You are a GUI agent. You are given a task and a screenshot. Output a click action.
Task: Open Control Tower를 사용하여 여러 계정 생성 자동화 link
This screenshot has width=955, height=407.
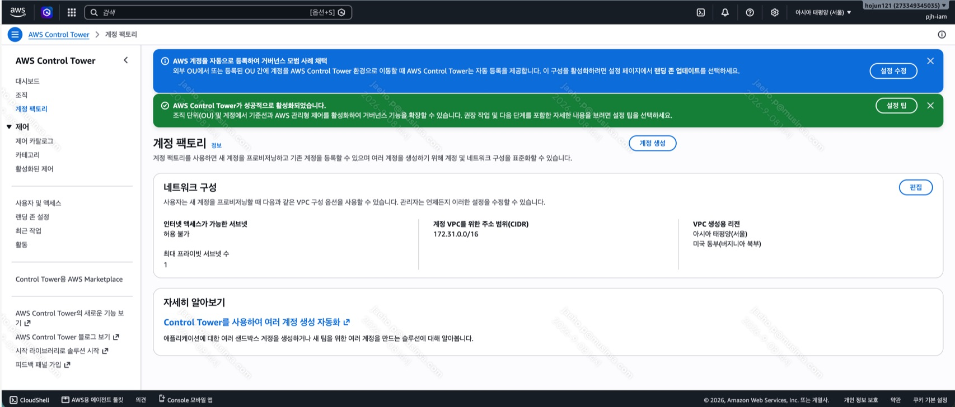pyautogui.click(x=256, y=322)
